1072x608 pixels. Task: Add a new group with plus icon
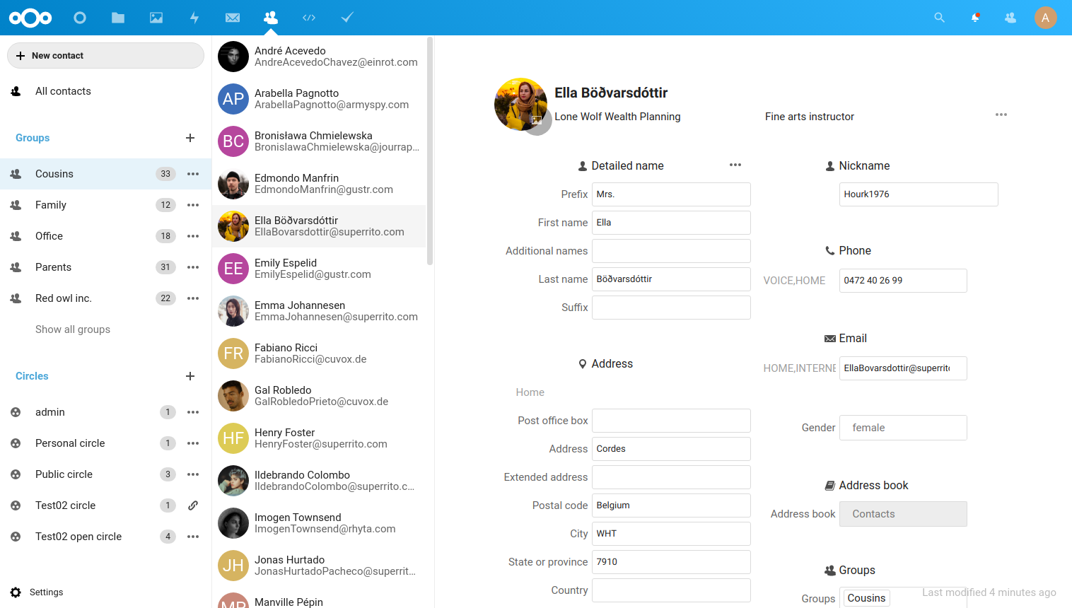190,138
